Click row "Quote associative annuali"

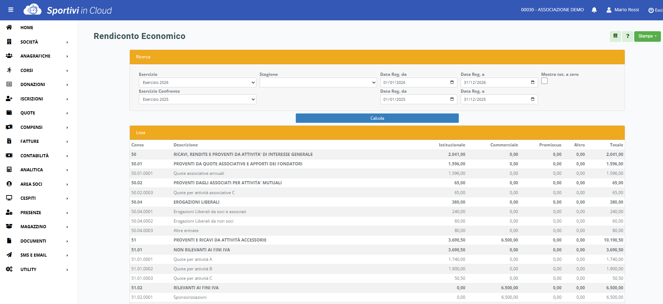(x=377, y=173)
